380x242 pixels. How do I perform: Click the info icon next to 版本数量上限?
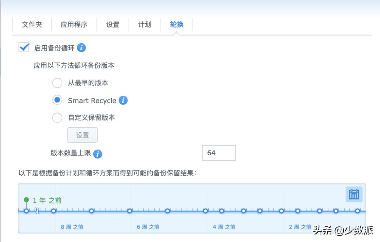click(98, 154)
